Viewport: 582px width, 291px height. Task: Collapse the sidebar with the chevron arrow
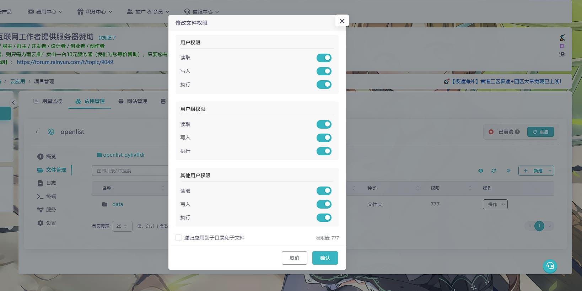(14, 103)
